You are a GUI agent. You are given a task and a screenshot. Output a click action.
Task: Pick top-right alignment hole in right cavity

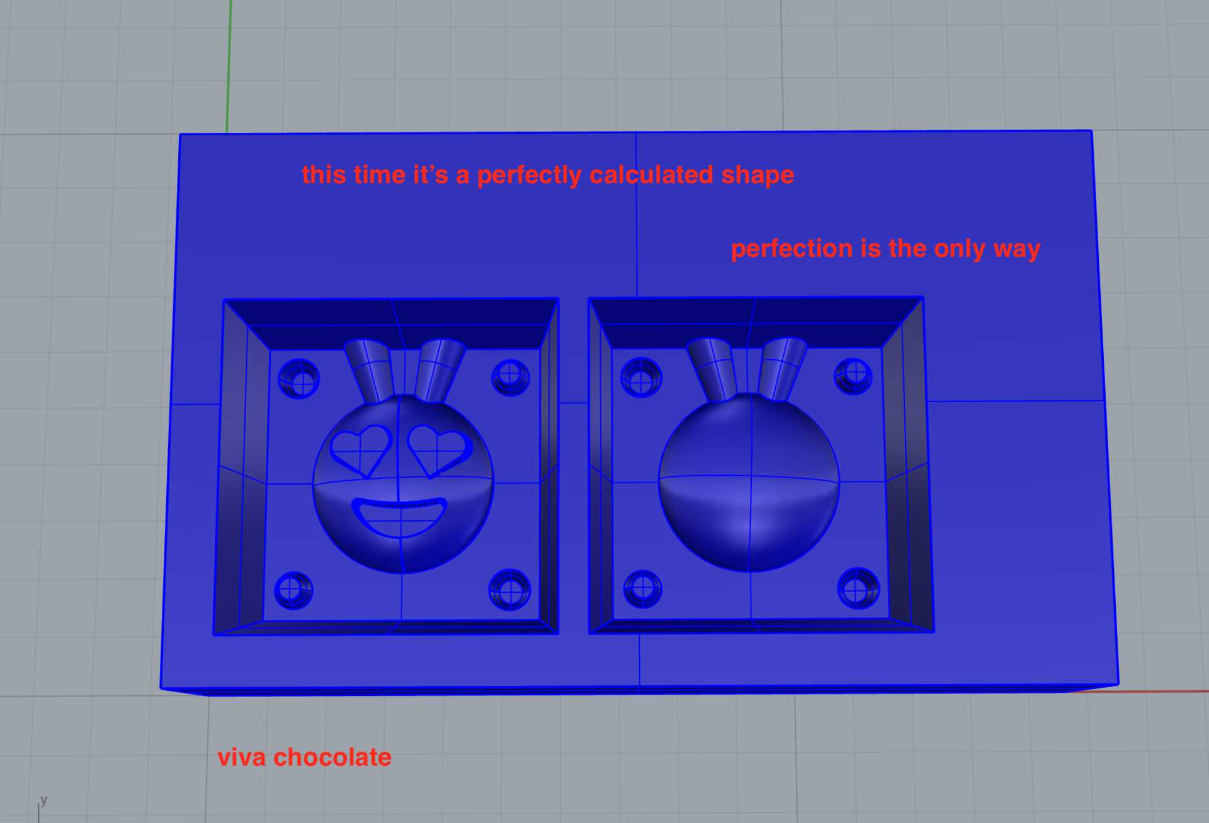pyautogui.click(x=854, y=376)
